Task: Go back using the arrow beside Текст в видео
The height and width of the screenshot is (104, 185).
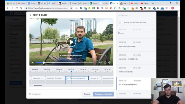Action: (x=30, y=15)
